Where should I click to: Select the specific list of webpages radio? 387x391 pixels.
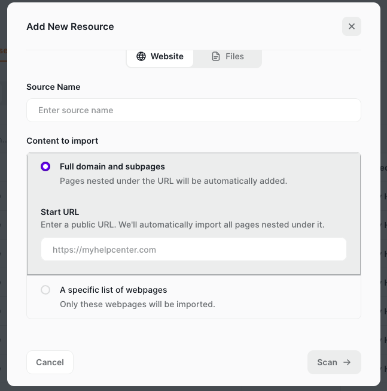point(45,290)
